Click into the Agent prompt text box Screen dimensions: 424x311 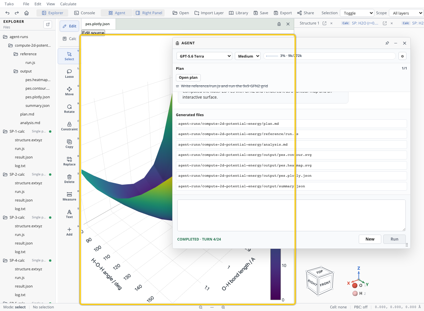point(291,215)
